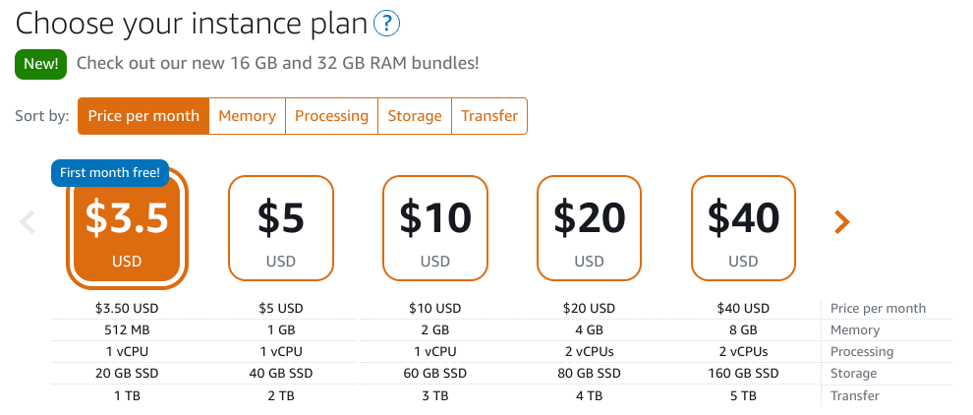This screenshot has height=415, width=973.
Task: Sort by Price per month
Action: [143, 116]
